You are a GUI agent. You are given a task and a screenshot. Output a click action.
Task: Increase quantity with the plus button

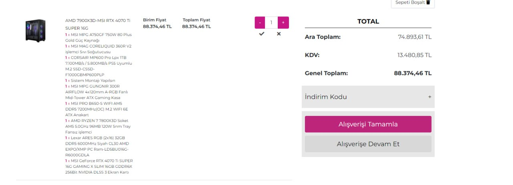(283, 22)
